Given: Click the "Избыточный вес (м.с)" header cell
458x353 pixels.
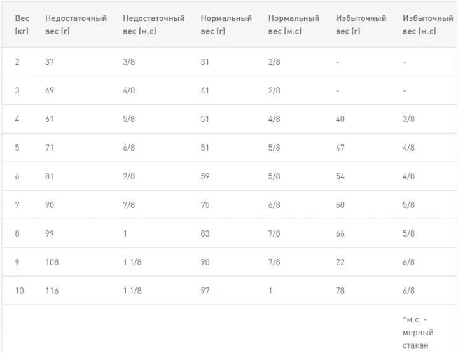Looking at the screenshot, I should pyautogui.click(x=427, y=25).
